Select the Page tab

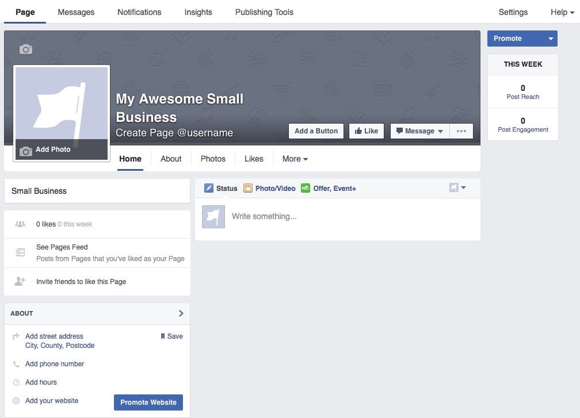coord(25,12)
